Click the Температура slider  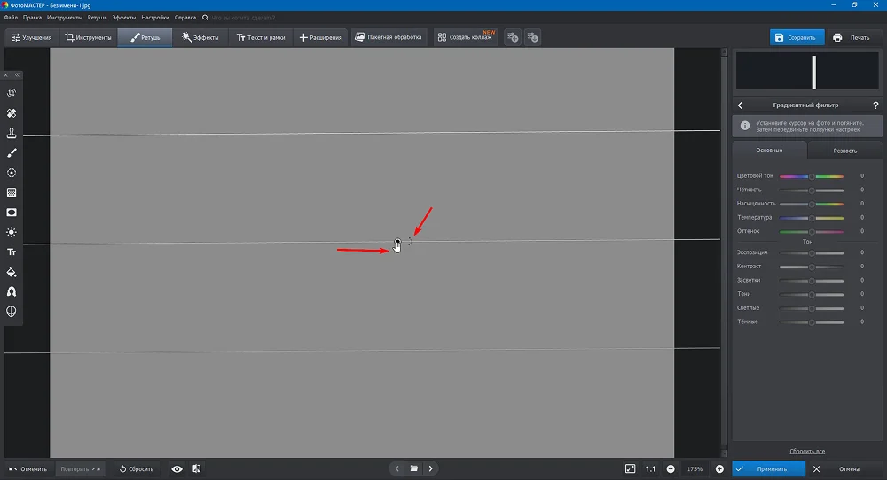[812, 217]
